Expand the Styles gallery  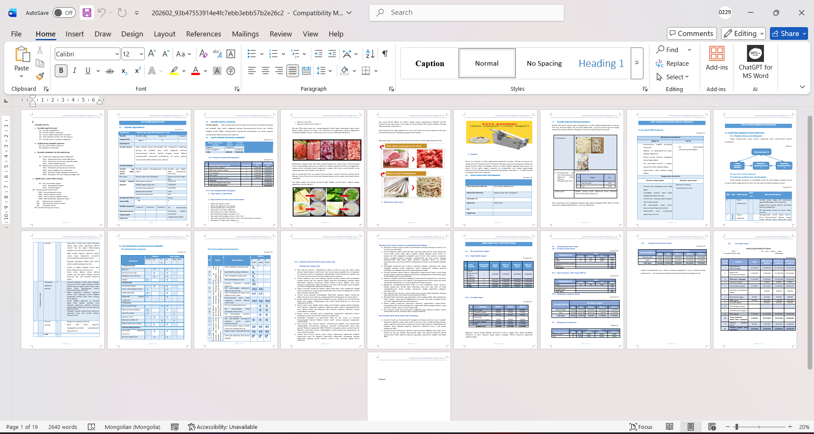637,63
